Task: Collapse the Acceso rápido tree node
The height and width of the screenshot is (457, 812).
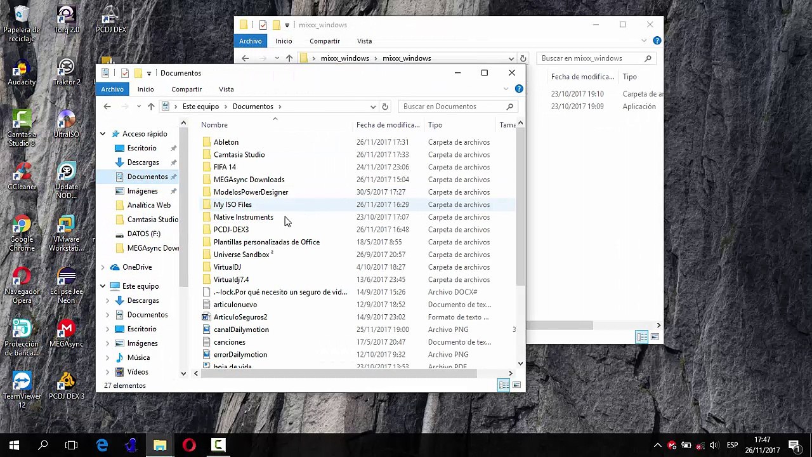Action: pos(102,134)
